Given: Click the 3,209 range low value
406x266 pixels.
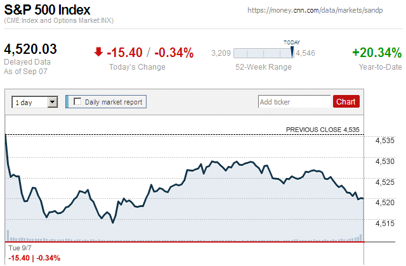Looking at the screenshot, I should click(x=219, y=53).
